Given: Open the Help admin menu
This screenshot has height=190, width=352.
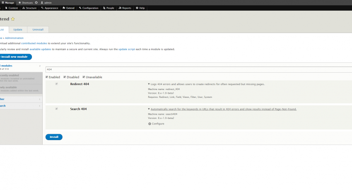Looking at the screenshot, I should 140,8.
